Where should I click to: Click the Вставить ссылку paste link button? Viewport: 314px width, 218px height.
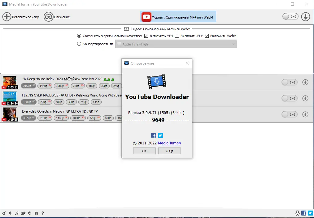coord(21,17)
